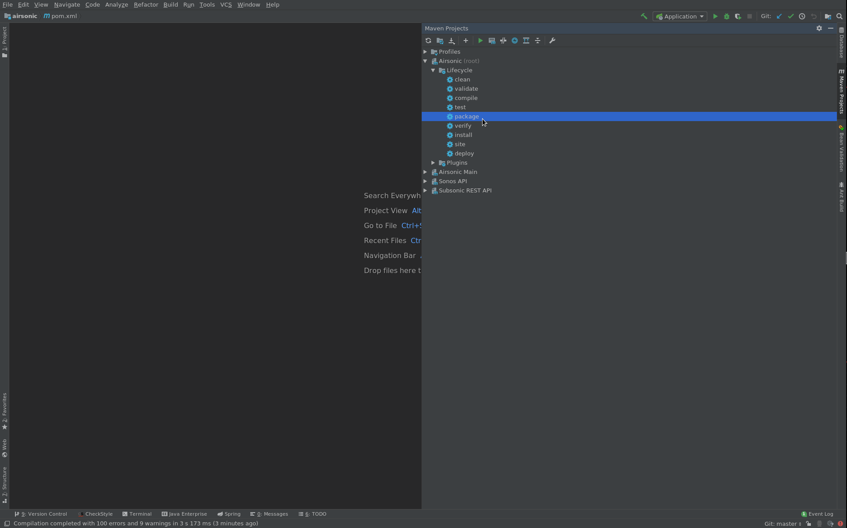Select the clean lifecycle goal
The height and width of the screenshot is (528, 847).
pos(462,79)
